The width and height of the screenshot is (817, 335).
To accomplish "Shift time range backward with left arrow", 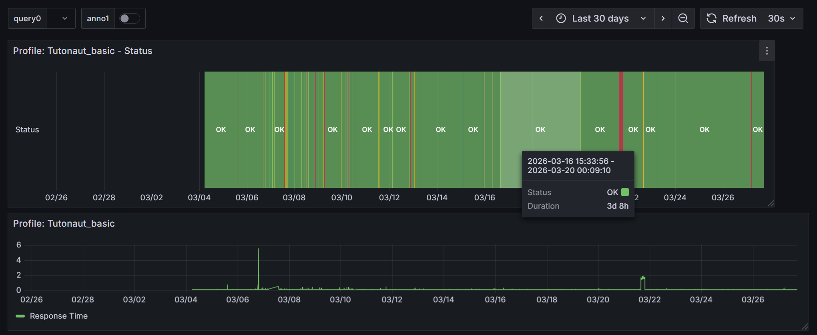I will (541, 18).
